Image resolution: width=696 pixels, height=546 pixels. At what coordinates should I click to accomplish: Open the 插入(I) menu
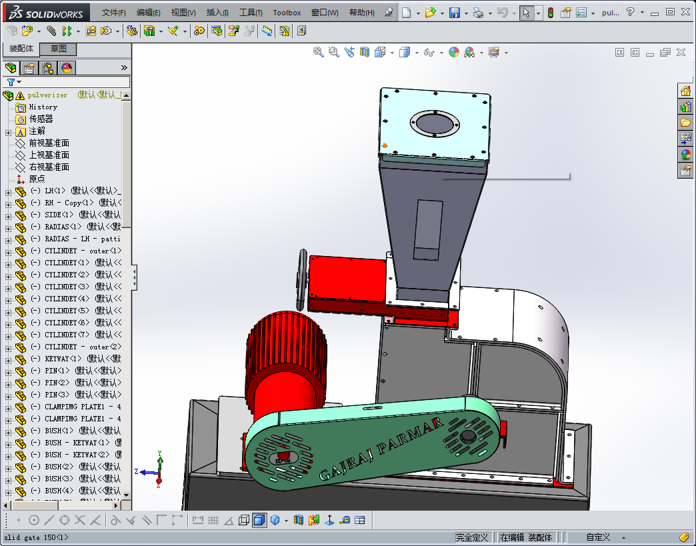[217, 13]
